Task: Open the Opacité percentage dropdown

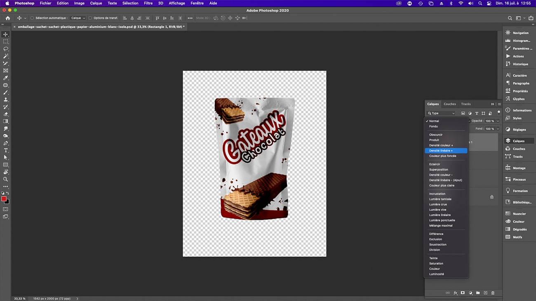Action: tap(498, 121)
